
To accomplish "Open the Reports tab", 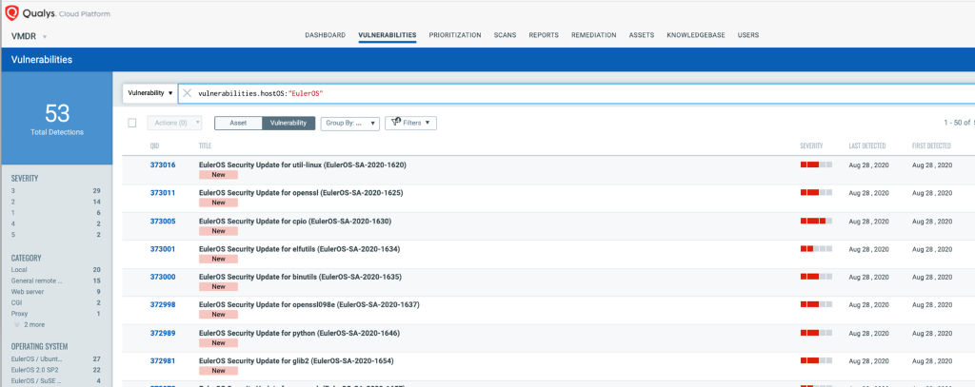I will coord(544,35).
